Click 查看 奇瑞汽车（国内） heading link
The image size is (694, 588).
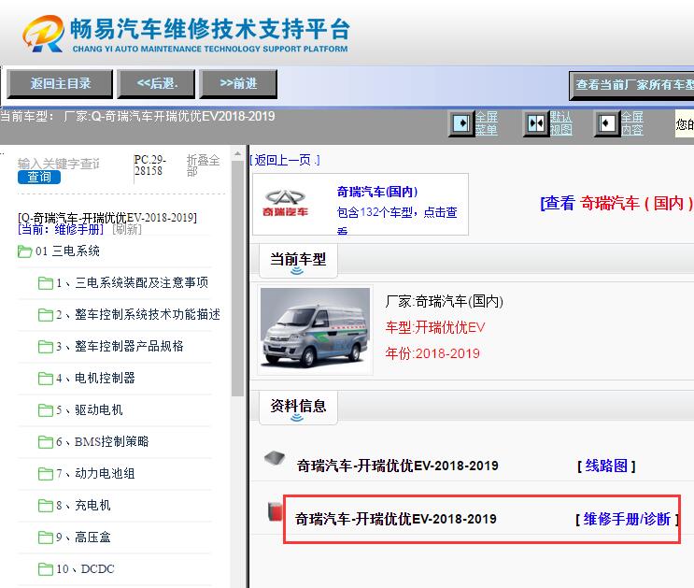[x=616, y=204]
